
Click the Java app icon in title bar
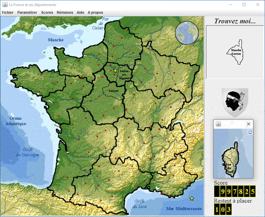click(x=5, y=5)
